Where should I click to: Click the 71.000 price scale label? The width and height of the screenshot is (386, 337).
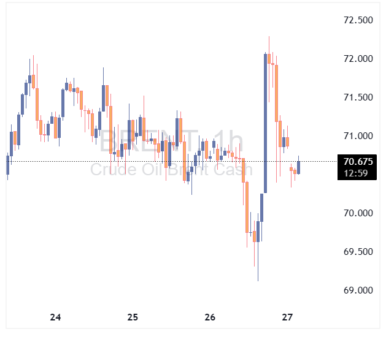[358, 136]
